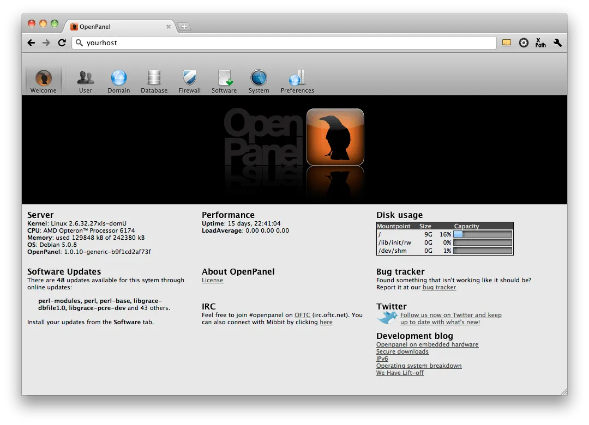Open the wrench tools menu
Viewport: 589px width, 425px height.
(557, 42)
